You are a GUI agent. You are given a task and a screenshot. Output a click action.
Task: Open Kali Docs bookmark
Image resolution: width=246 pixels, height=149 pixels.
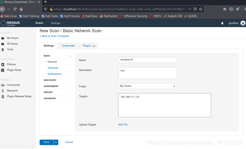point(90,16)
